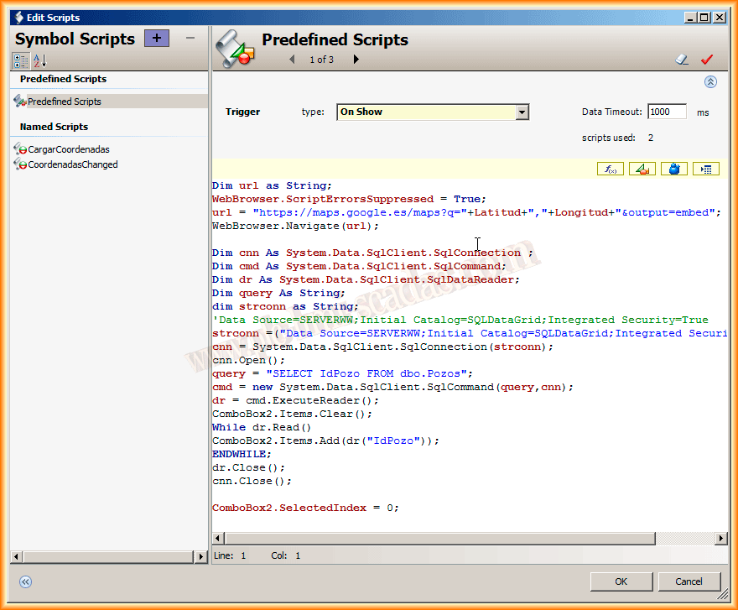Open the CargarCoordenadas named script

click(x=69, y=149)
